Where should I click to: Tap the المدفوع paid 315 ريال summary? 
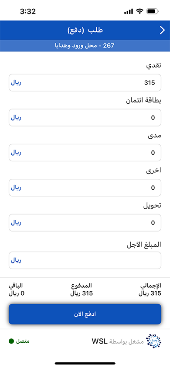coord(82,290)
